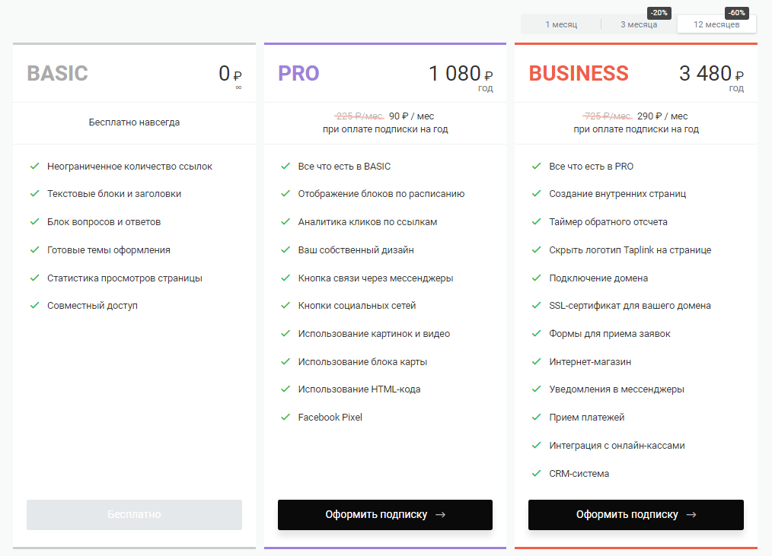Click the Подключение домена feature text
772x556 pixels.
point(598,278)
